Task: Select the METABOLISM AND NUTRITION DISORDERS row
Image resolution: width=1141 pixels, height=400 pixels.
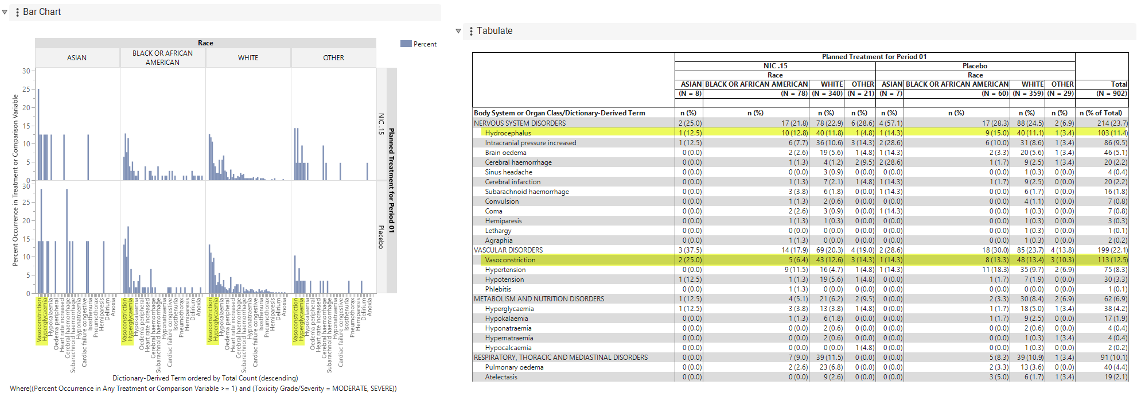Action: click(800, 299)
